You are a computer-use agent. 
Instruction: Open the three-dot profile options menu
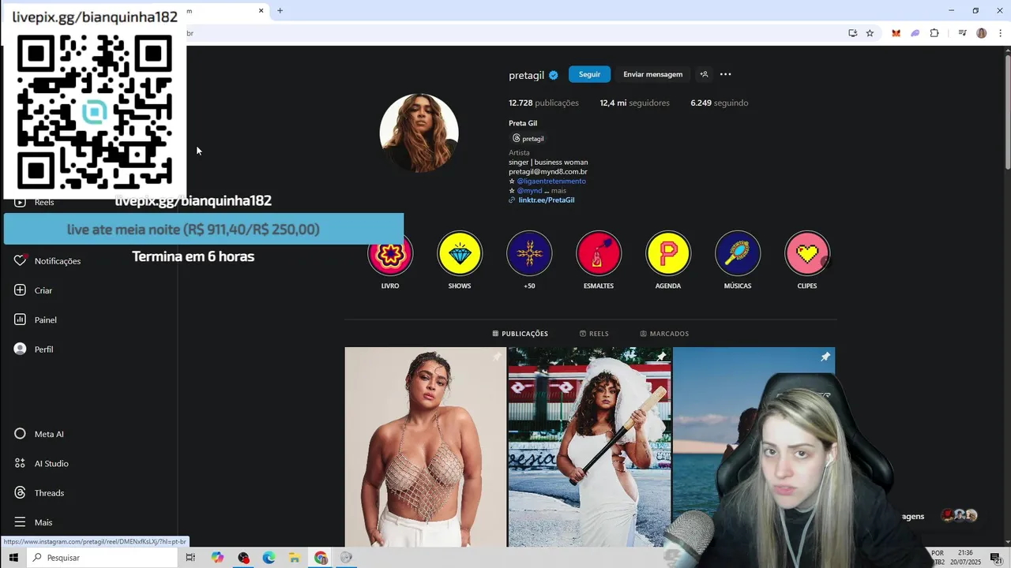click(x=726, y=74)
